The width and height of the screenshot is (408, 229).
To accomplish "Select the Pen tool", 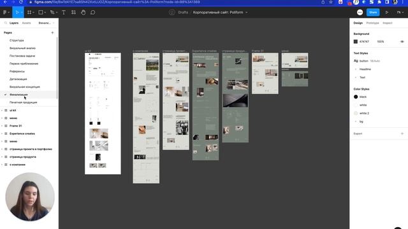I will pyautogui.click(x=52, y=12).
